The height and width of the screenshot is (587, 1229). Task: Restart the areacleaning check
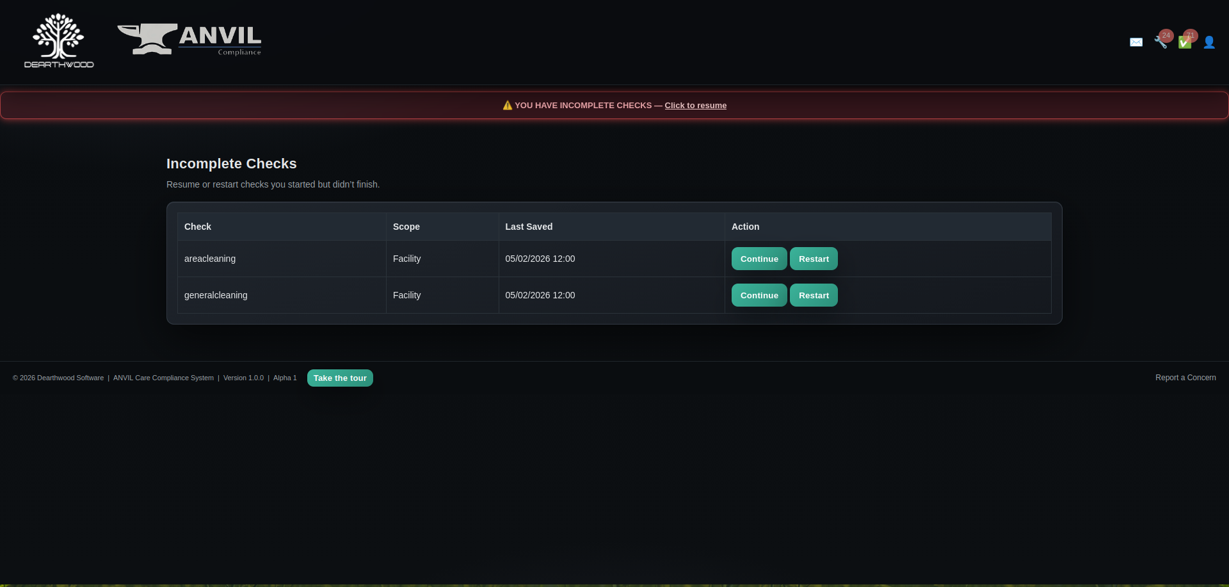pos(814,259)
